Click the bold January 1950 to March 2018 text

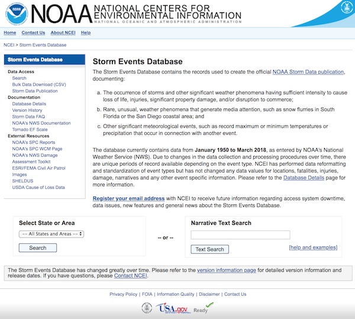(x=231, y=150)
